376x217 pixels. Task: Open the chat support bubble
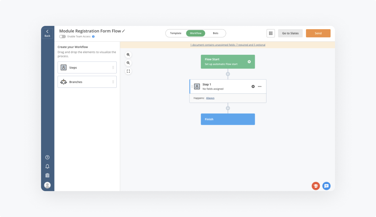click(x=326, y=186)
